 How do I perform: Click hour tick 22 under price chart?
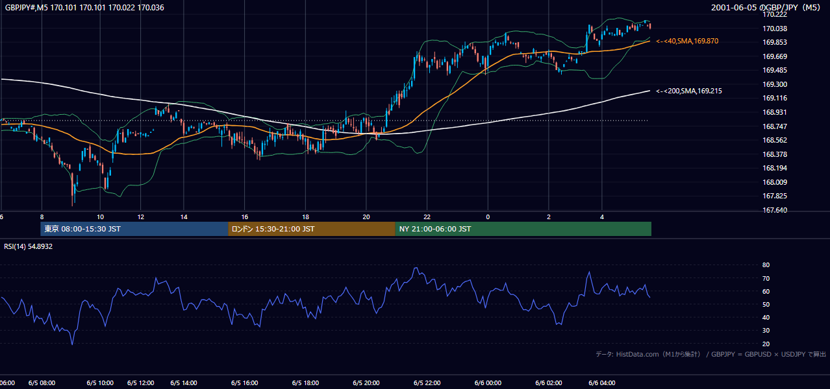[427, 217]
